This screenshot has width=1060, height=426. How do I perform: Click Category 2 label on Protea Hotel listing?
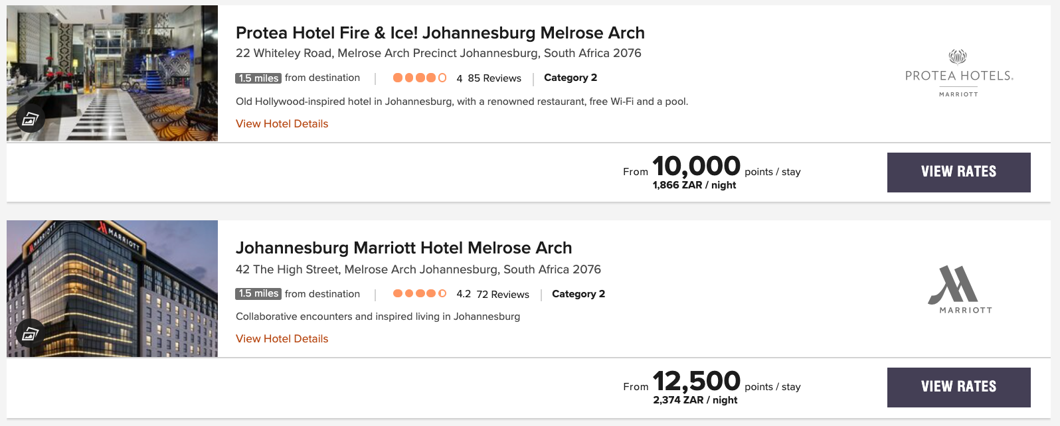pos(570,78)
